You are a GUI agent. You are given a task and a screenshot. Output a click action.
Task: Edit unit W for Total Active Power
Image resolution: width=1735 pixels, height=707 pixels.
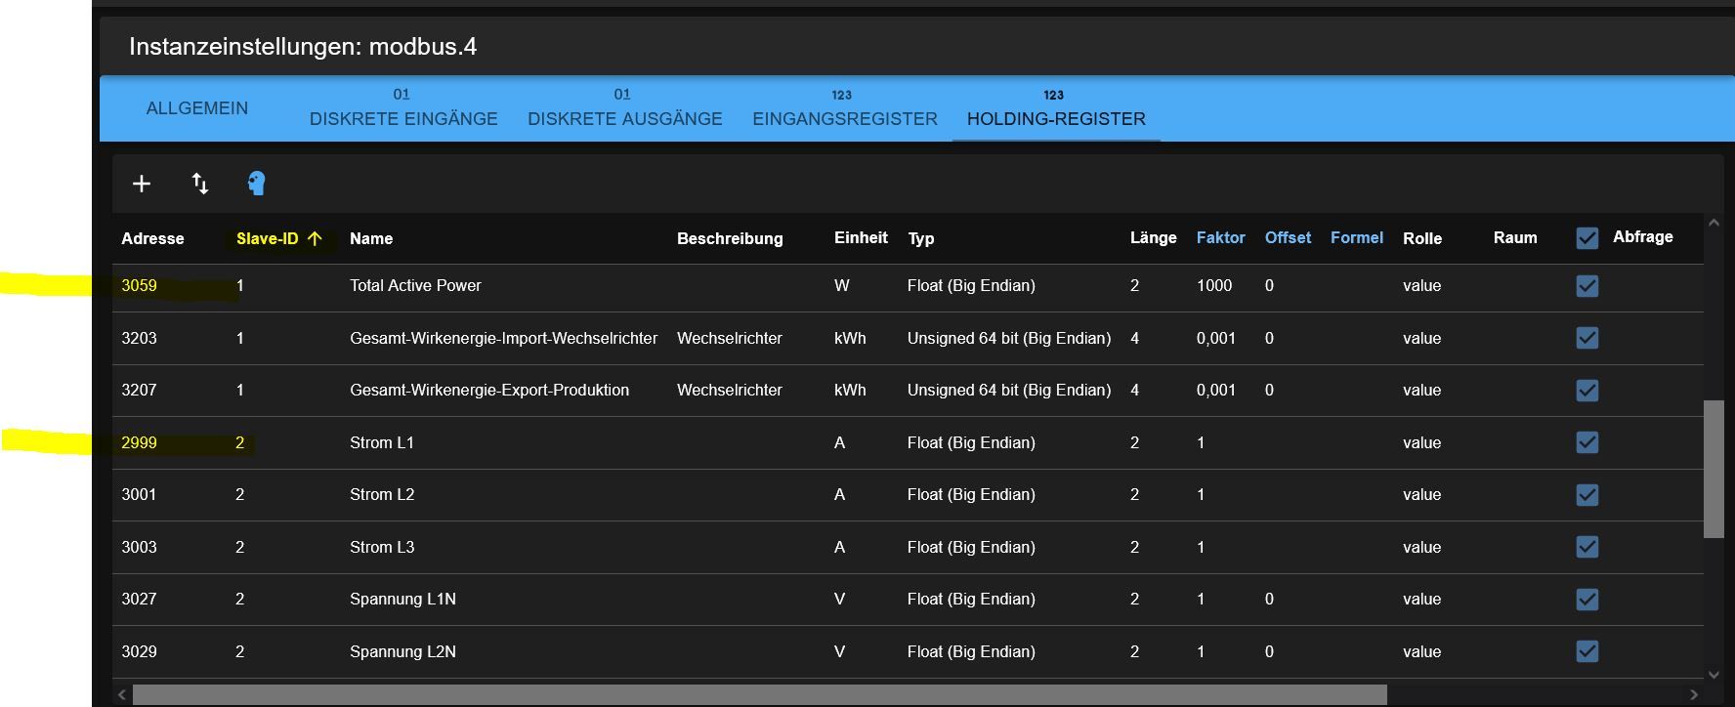[x=842, y=286]
